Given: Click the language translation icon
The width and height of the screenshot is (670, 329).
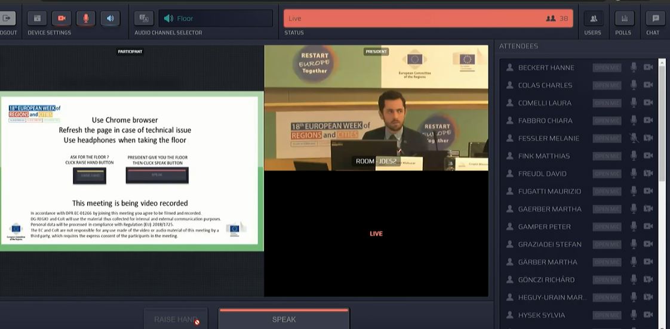Looking at the screenshot, I should pyautogui.click(x=144, y=18).
